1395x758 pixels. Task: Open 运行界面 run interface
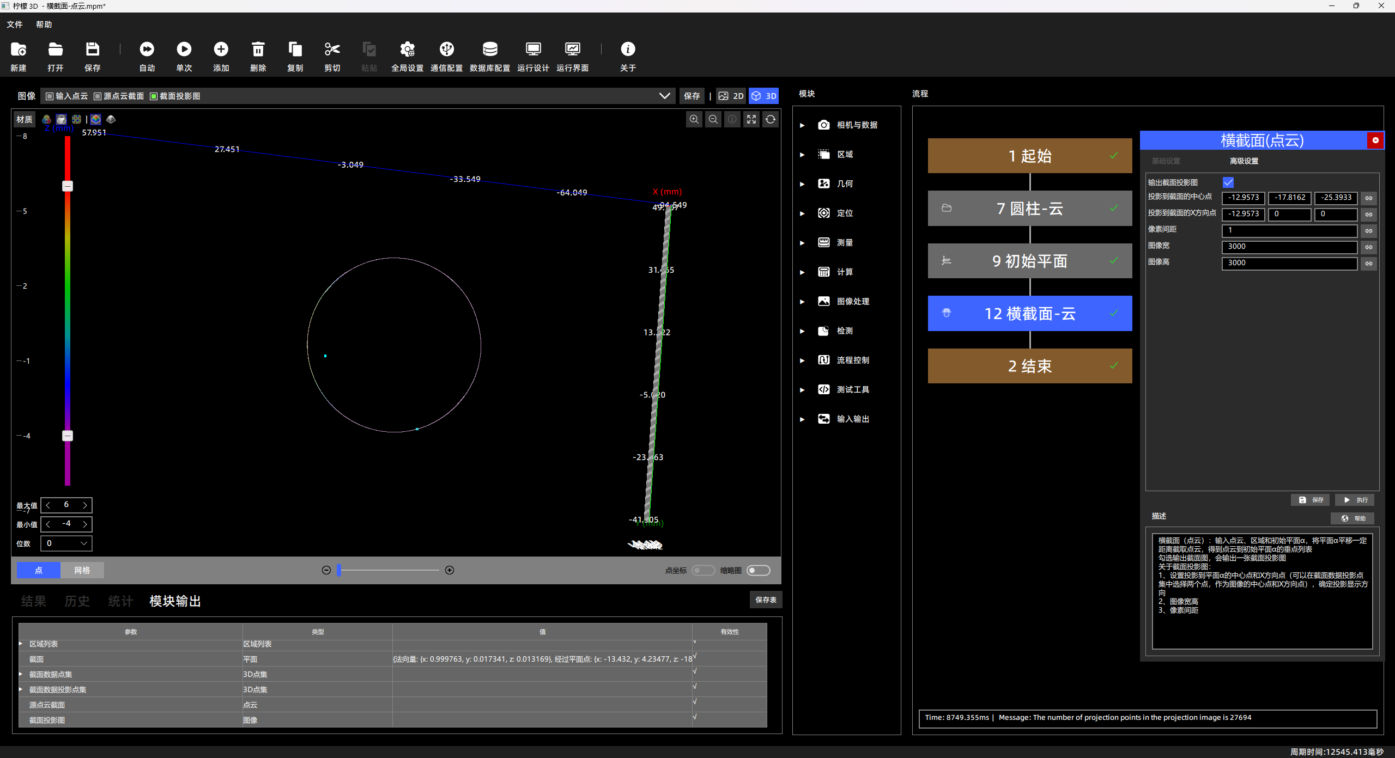click(x=573, y=56)
